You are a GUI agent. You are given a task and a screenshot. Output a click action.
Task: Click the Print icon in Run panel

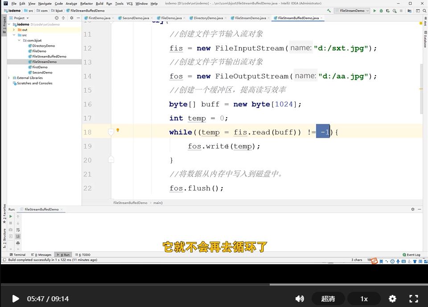pyautogui.click(x=18, y=243)
